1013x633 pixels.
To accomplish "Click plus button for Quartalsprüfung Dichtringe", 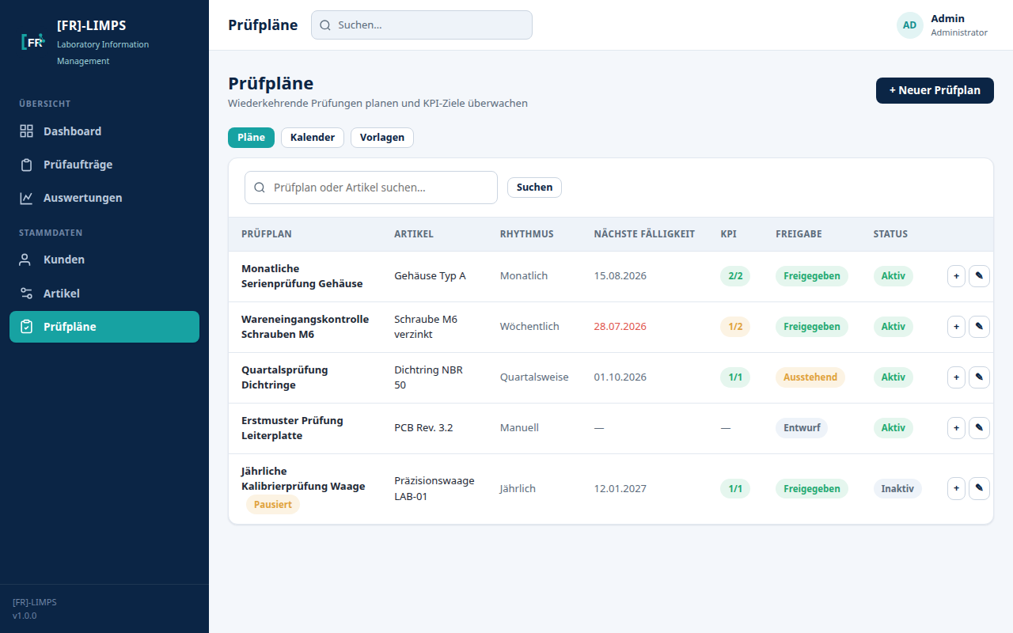I will 956,377.
